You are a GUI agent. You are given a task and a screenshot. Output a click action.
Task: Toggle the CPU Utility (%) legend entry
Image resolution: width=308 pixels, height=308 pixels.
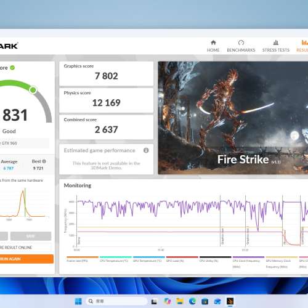216,259
